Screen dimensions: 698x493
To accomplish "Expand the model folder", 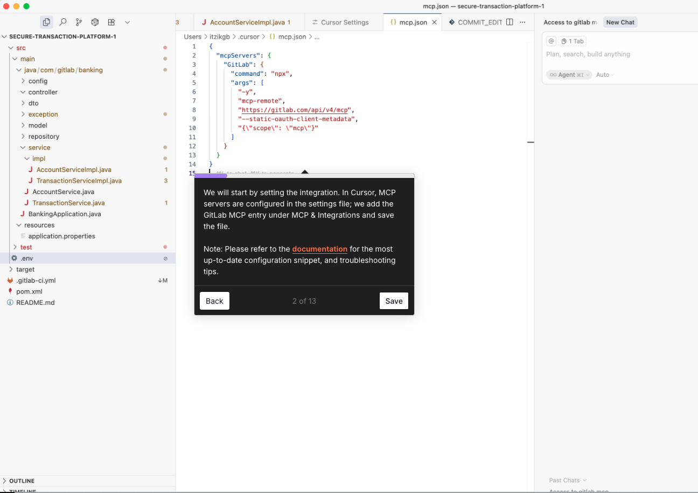I will tap(38, 125).
